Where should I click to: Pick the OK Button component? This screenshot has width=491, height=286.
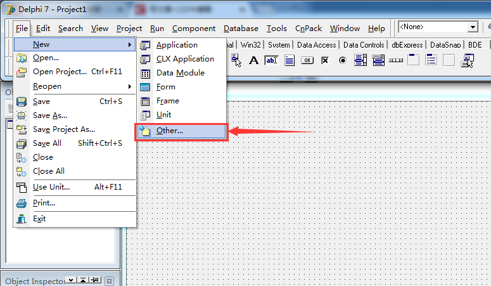(x=307, y=60)
